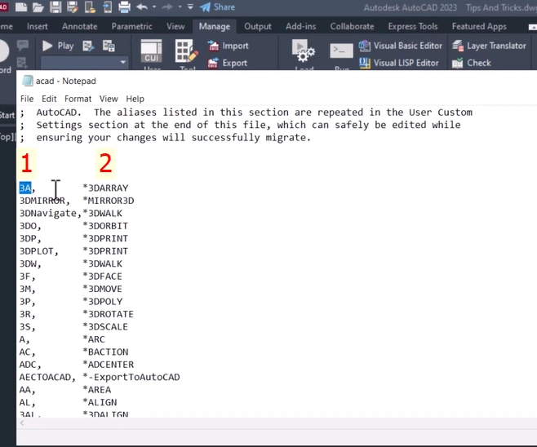The height and width of the screenshot is (447, 537).
Task: Click the *3DROTATE command text
Action: click(x=108, y=314)
